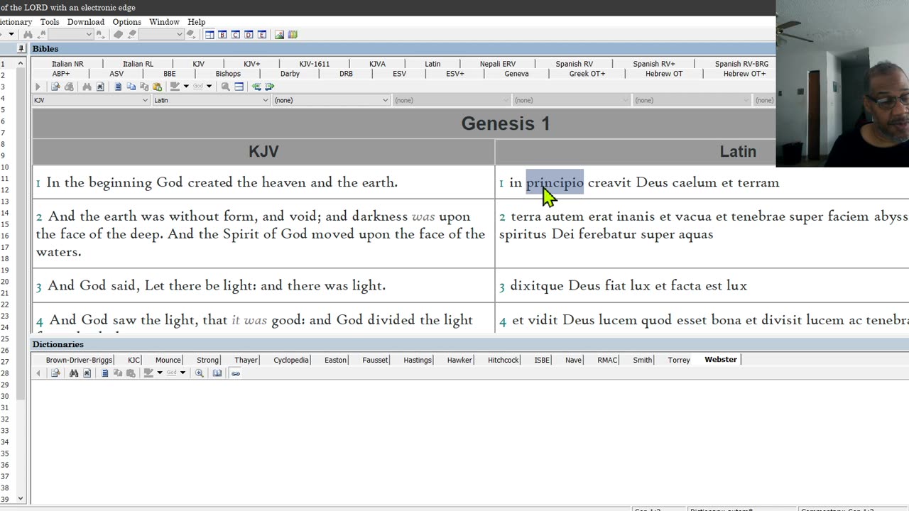Click the play arrow in the Bibles toolbar

[x=38, y=87]
